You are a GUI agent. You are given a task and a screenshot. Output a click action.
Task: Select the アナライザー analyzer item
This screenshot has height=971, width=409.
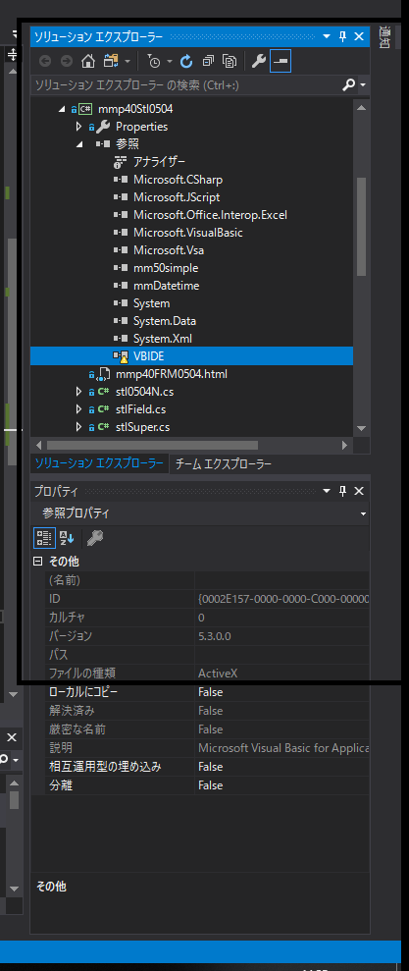159,162
